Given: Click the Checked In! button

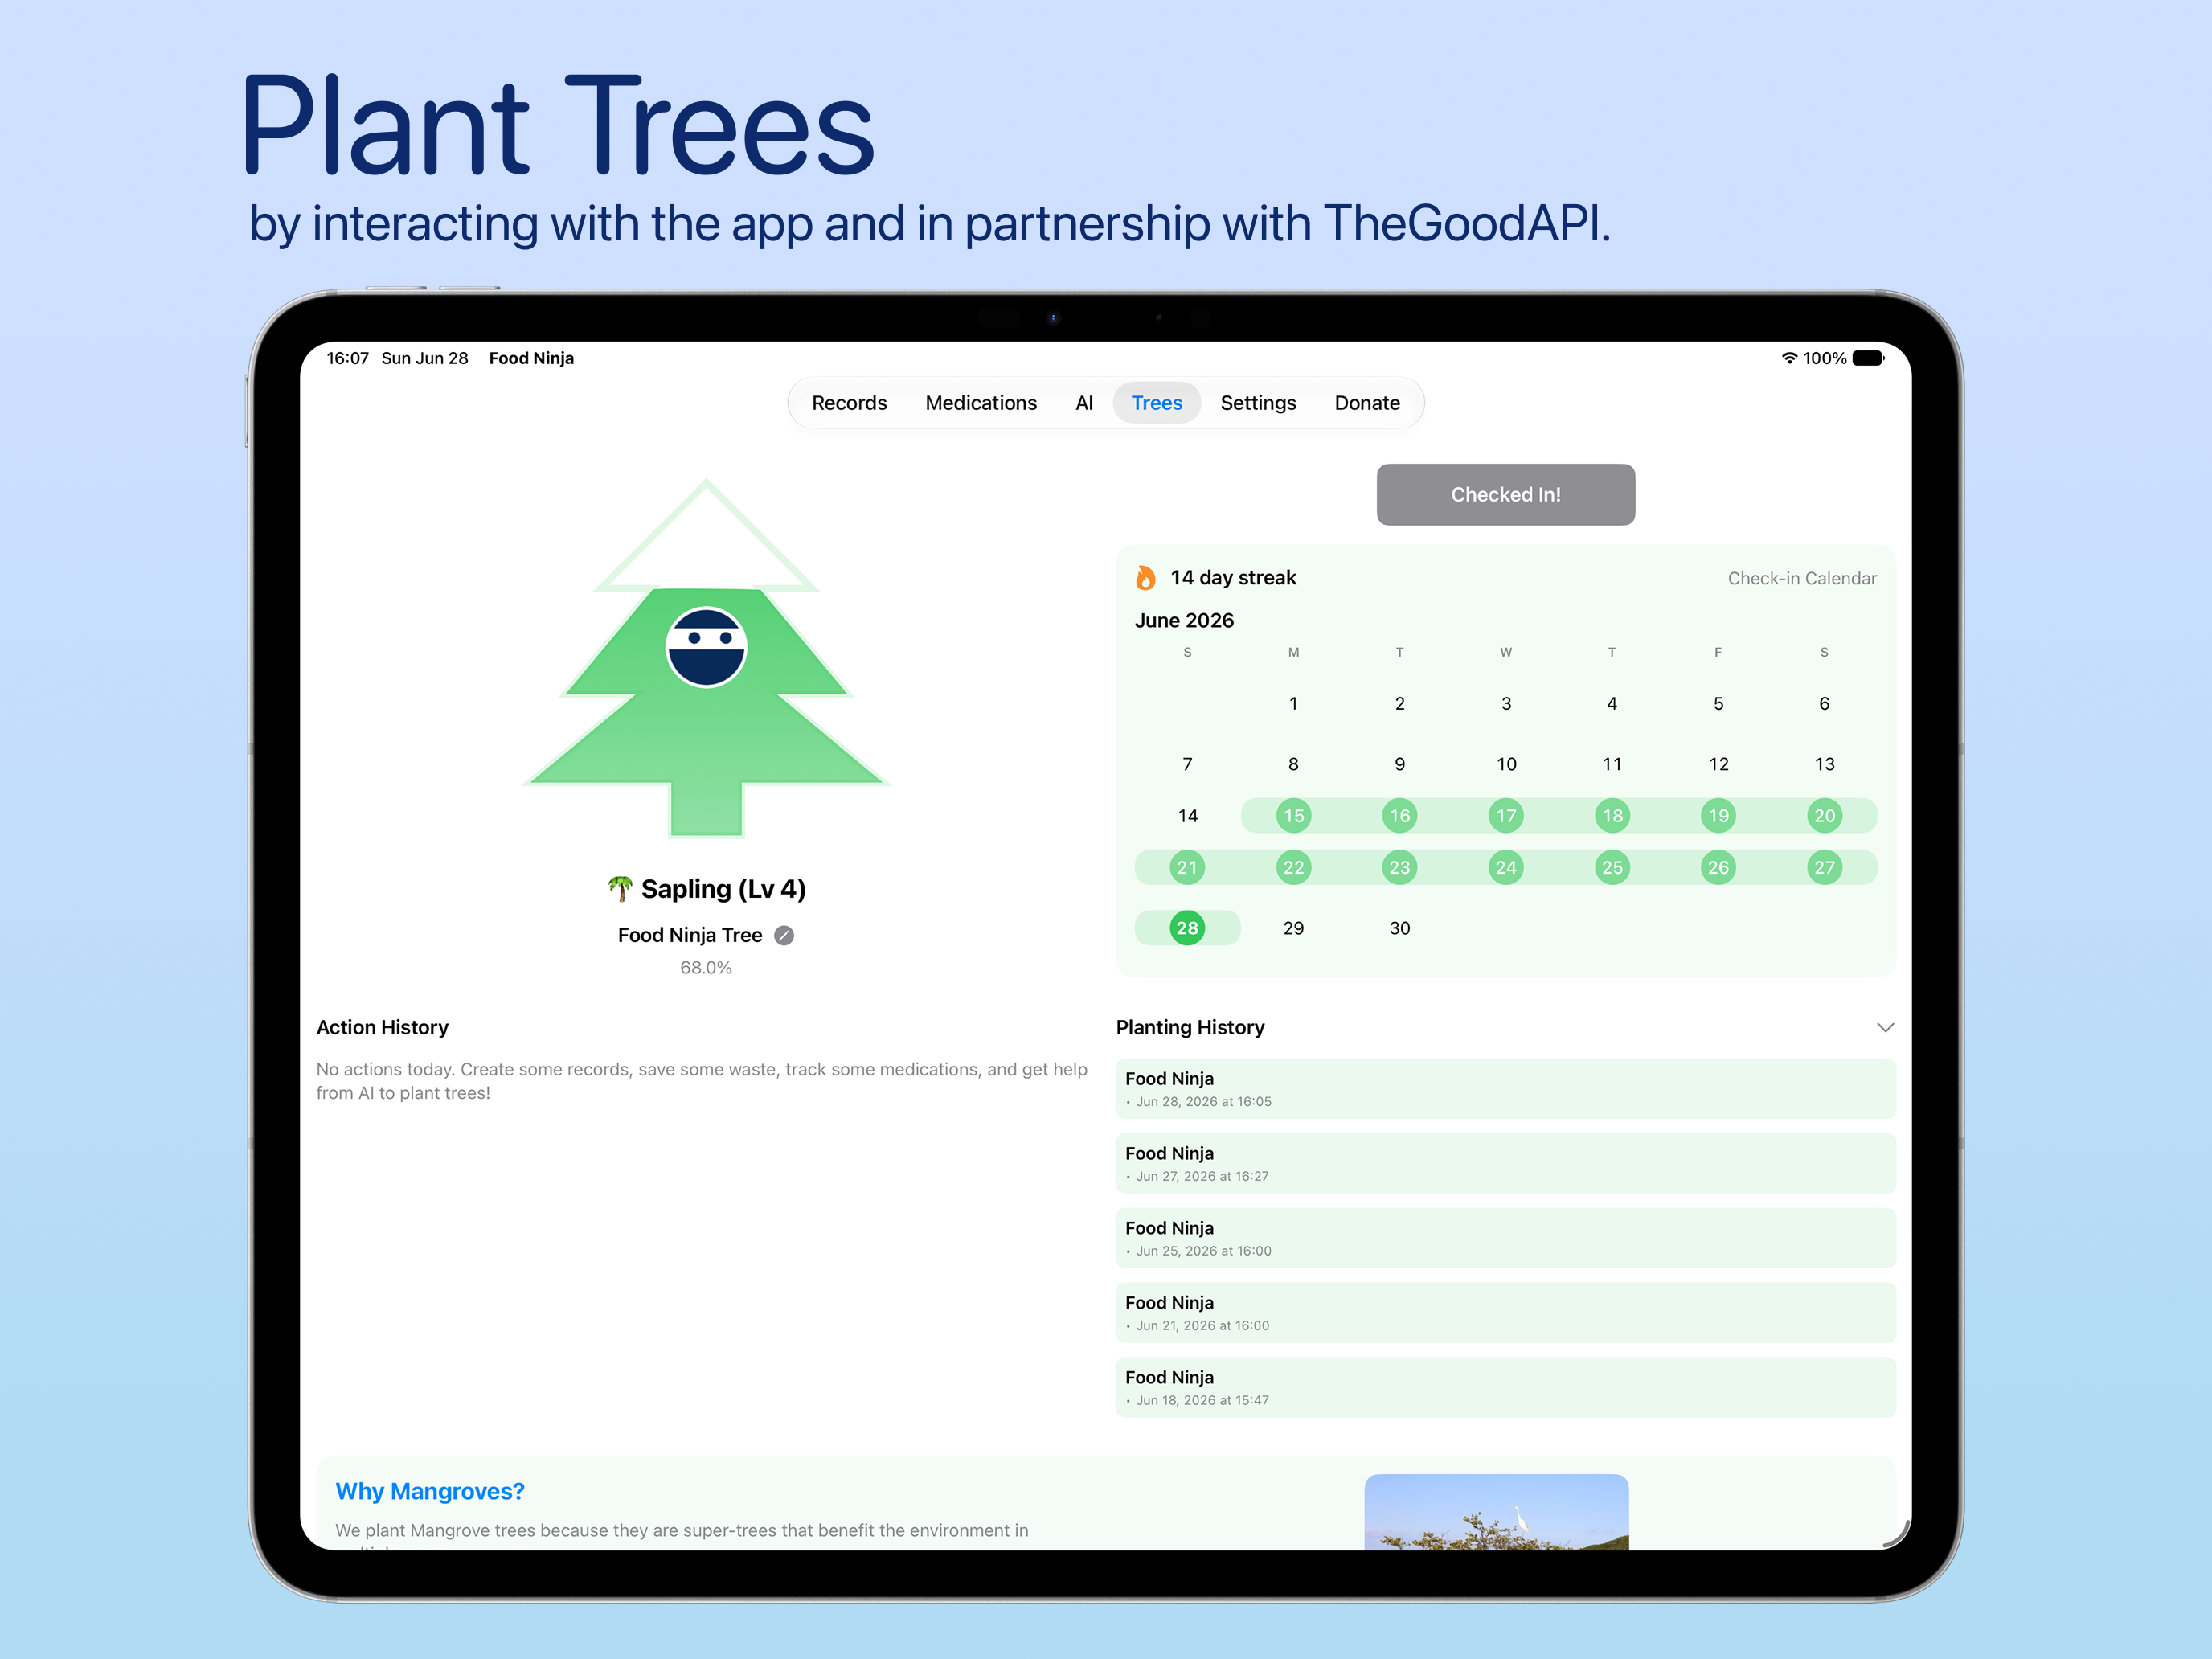Looking at the screenshot, I should click(x=1506, y=494).
